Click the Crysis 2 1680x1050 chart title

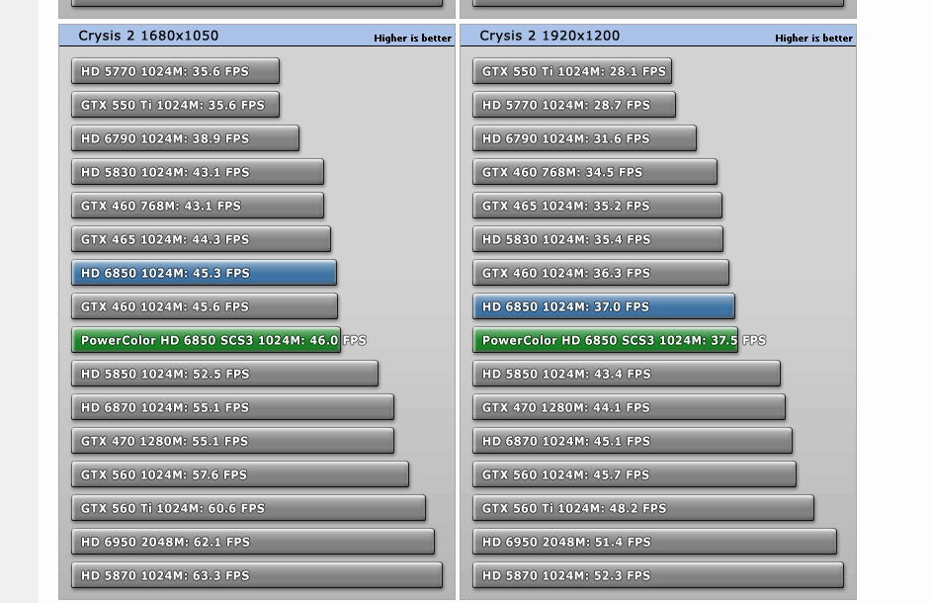(x=148, y=36)
